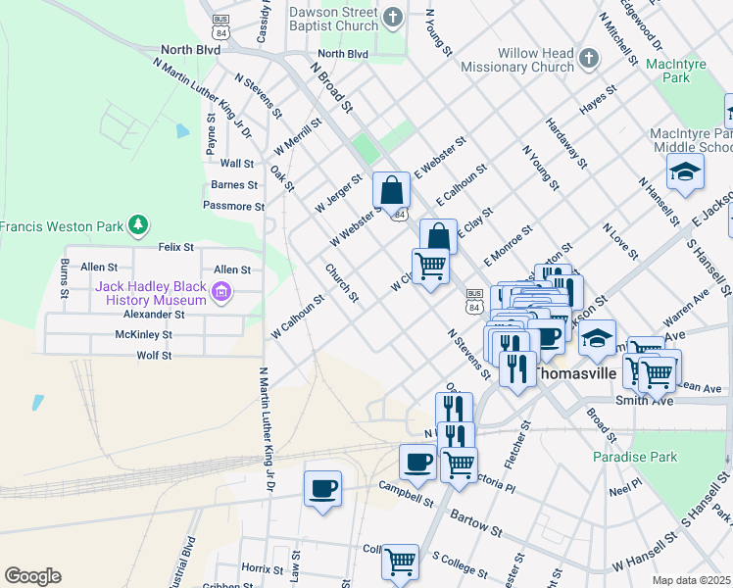Select the coffee cup marker near Law St
Image resolution: width=733 pixels, height=588 pixels.
tap(322, 488)
